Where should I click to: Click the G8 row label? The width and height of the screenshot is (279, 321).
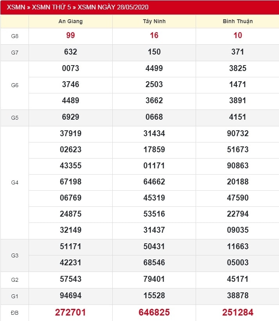[x=15, y=36]
